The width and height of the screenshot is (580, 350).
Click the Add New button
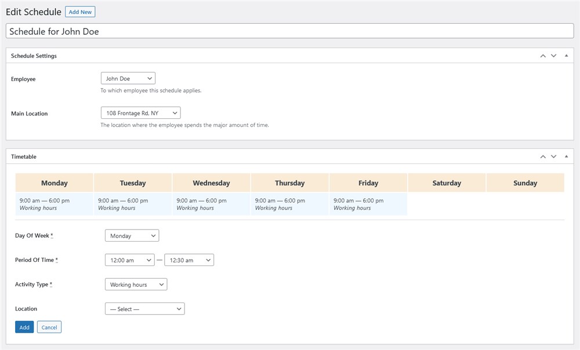80,12
